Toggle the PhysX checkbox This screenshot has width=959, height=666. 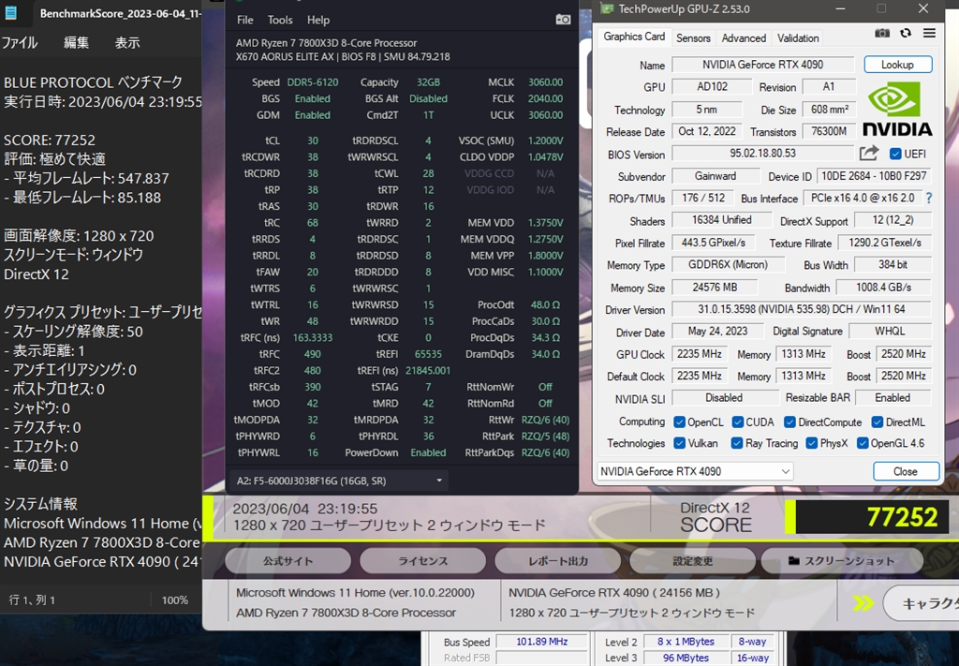812,443
